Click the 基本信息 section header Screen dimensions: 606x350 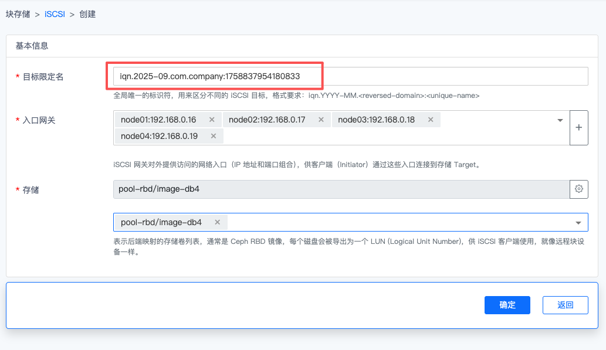pos(32,46)
